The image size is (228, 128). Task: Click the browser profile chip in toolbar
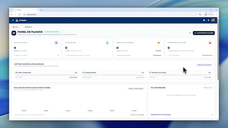point(209,15)
